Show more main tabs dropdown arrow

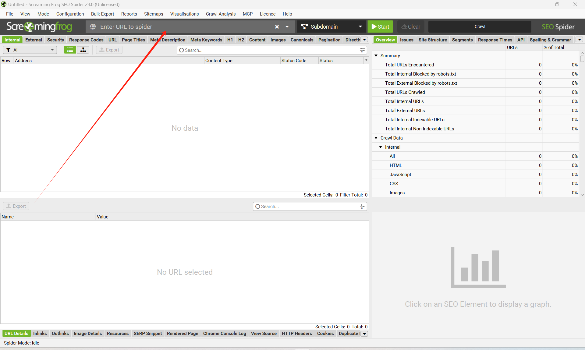pos(365,40)
